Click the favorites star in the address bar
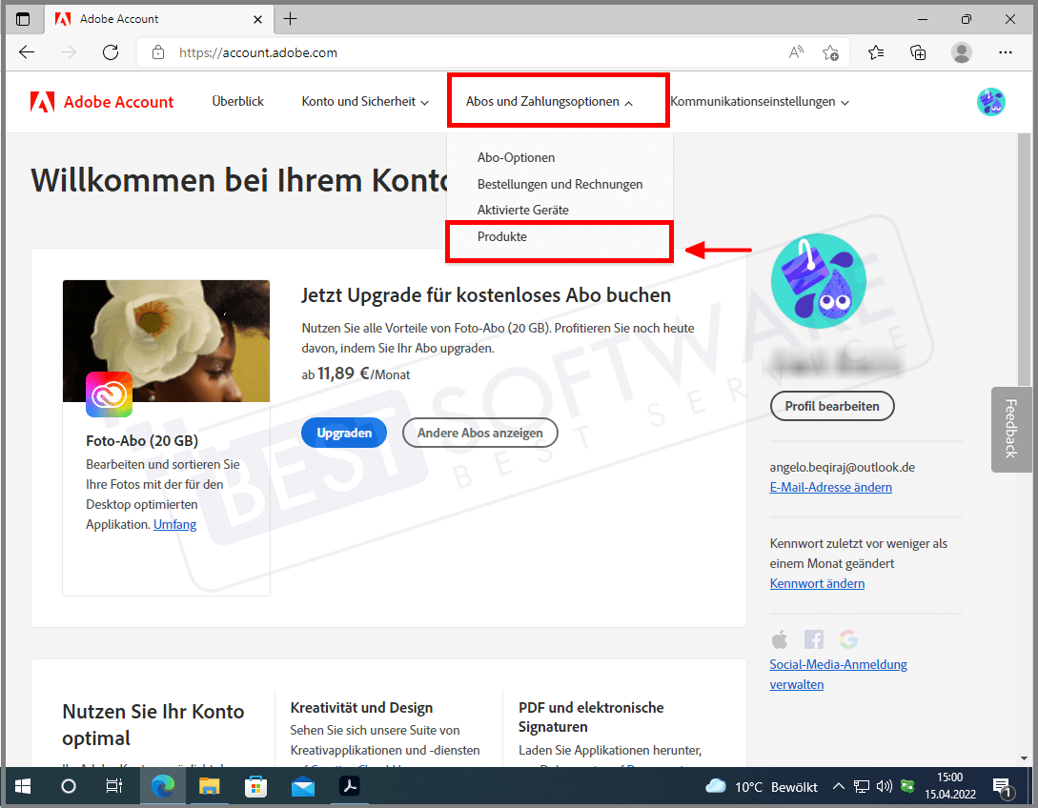Screen dimensions: 1038x808 click(830, 52)
